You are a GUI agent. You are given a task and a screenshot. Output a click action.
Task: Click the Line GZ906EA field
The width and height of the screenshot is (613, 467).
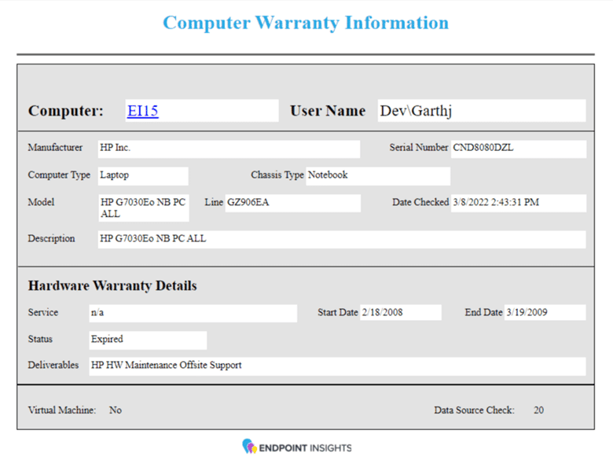(x=292, y=203)
